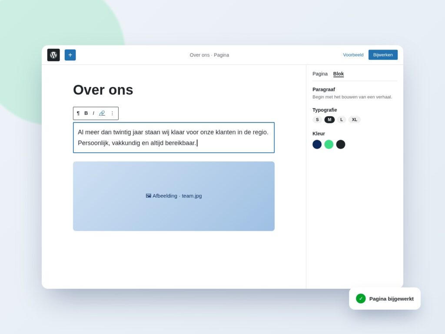Click the Kleur section label
Screen dimensions: 445x334
(x=319, y=134)
